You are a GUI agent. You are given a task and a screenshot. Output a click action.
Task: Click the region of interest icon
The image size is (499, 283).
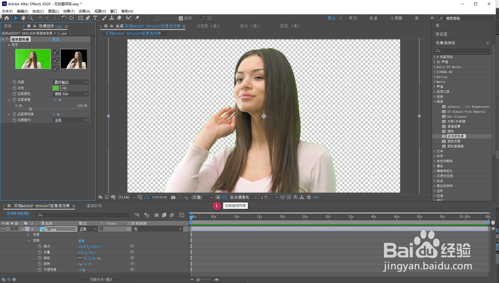pos(218,198)
